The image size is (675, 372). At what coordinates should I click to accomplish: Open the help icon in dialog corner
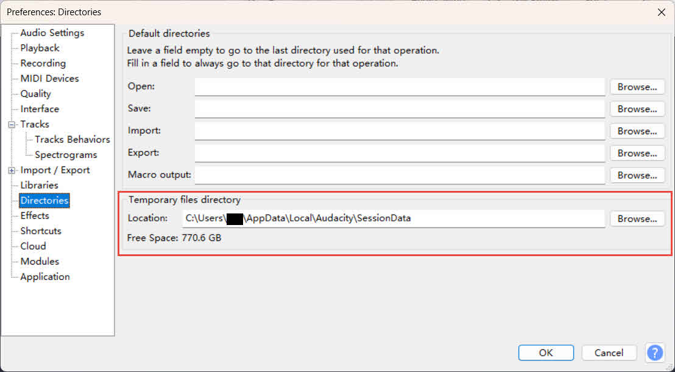tap(655, 352)
